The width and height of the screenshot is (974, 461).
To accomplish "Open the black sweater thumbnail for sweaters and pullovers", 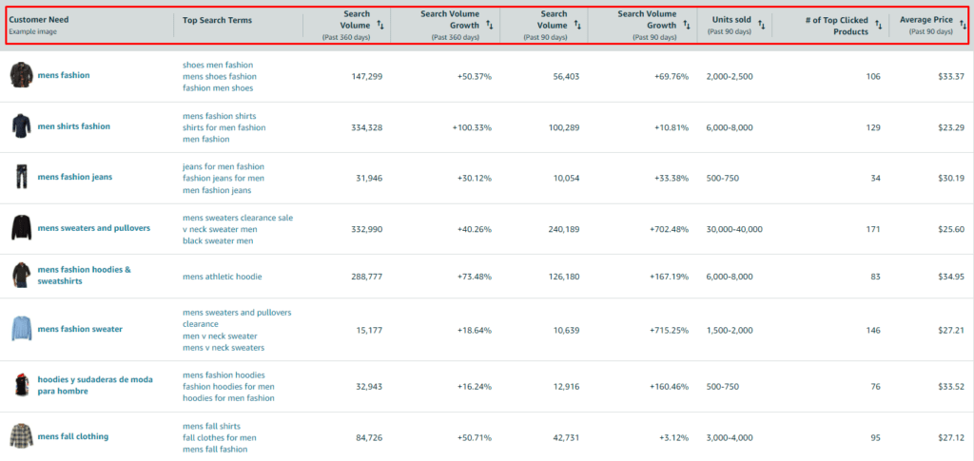I will click(x=20, y=228).
